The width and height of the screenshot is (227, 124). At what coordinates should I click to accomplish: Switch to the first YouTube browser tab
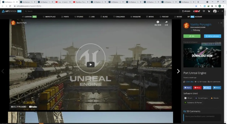(x=63, y=2)
